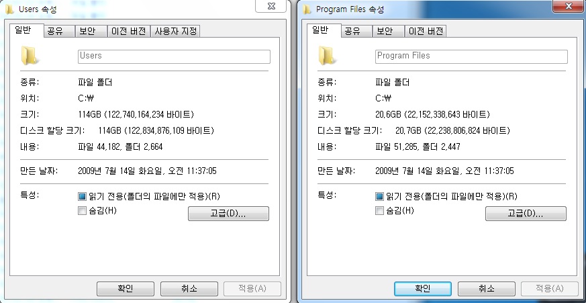Enable the hidden (숨김) checkbox for Program Files
This screenshot has width=586, height=303.
[379, 211]
